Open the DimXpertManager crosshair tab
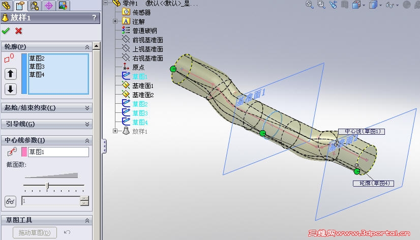This screenshot has height=240, width=420. tap(49, 5)
